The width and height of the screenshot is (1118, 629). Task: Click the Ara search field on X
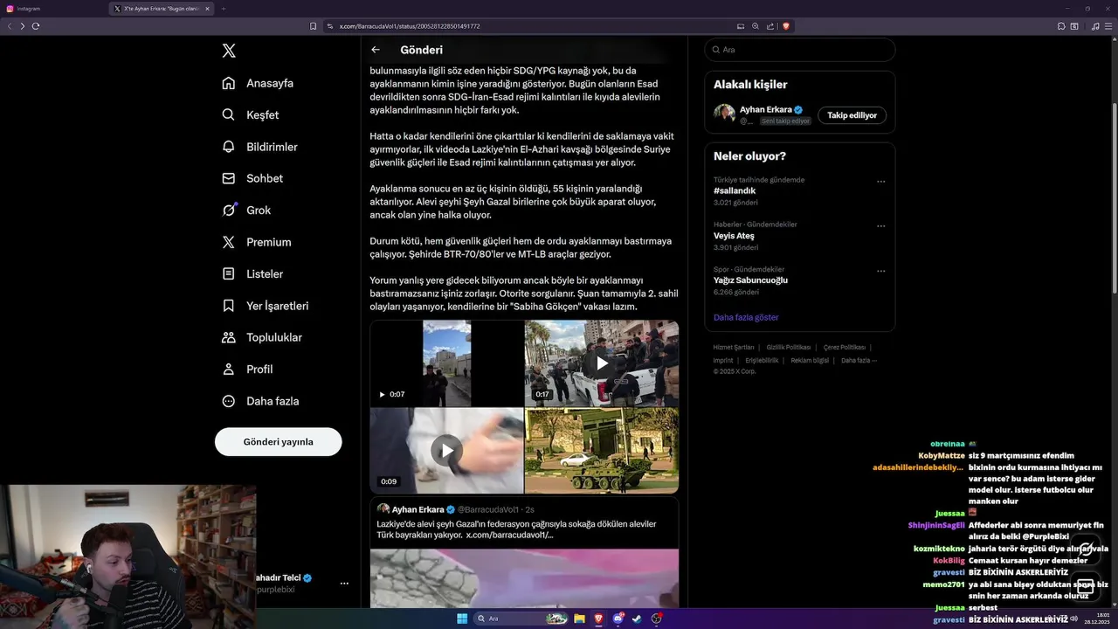[x=800, y=50]
